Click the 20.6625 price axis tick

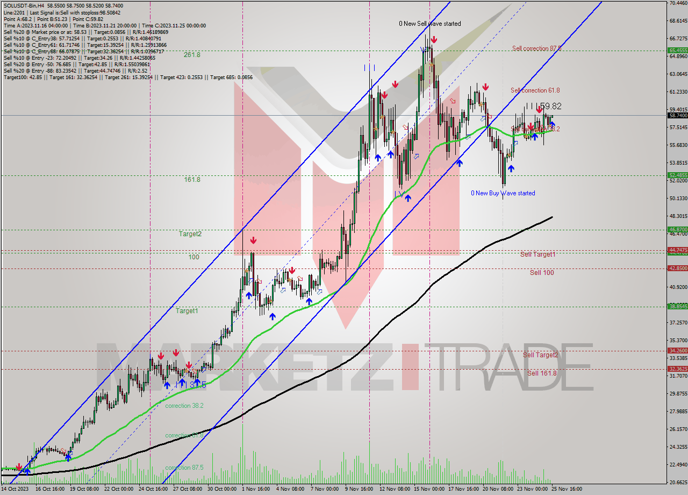pos(678,483)
